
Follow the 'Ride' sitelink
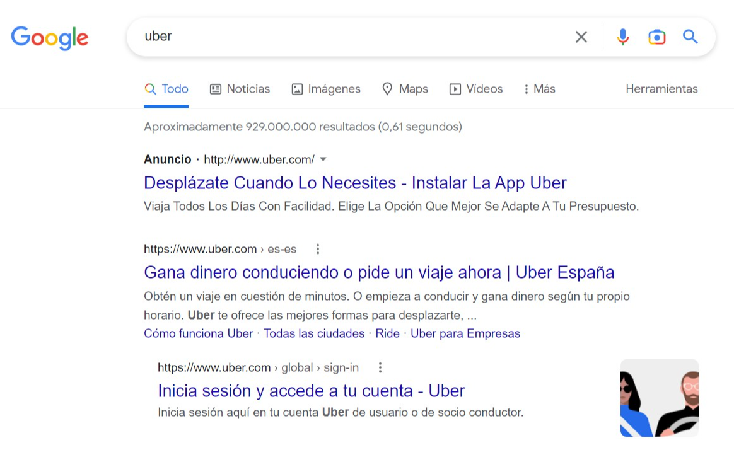point(388,333)
